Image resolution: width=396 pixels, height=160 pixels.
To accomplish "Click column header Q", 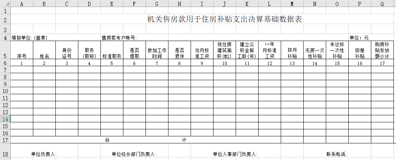I will click(382, 4).
